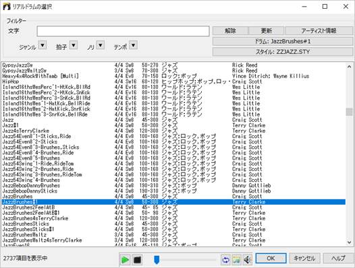This screenshot has height=268, width=355.
Task: Open ヘルプ
Action: (x=338, y=259)
